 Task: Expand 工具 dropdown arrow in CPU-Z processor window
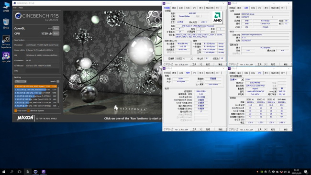200,64
